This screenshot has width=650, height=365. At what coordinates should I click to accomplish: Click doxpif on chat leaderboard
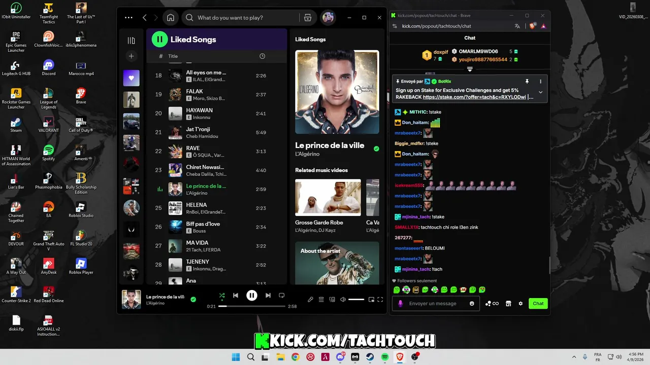coord(441,52)
